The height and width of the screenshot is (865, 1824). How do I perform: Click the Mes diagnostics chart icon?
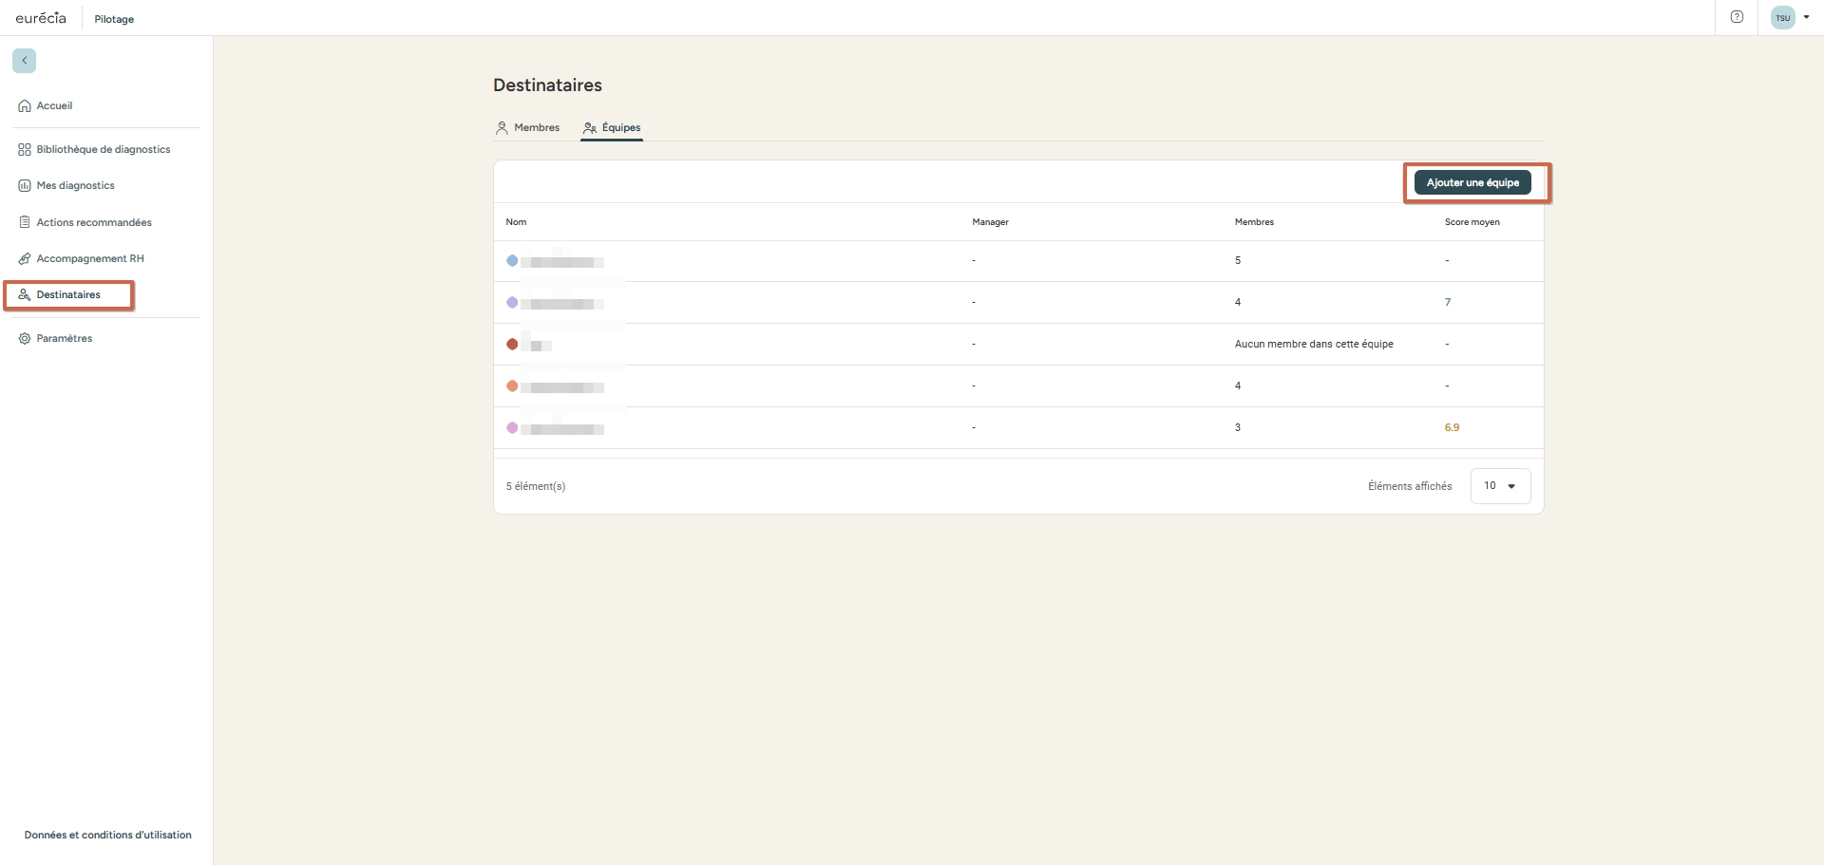click(x=25, y=186)
